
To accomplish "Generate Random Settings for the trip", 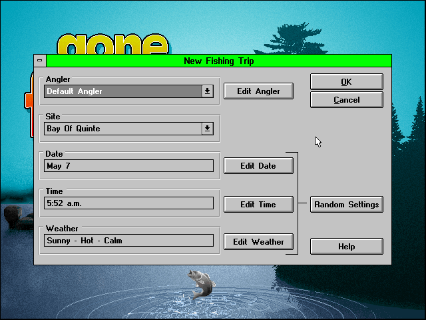I will click(x=347, y=205).
